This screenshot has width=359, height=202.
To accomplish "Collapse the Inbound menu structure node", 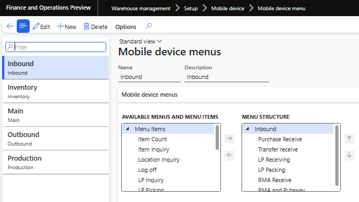I will pyautogui.click(x=247, y=129).
